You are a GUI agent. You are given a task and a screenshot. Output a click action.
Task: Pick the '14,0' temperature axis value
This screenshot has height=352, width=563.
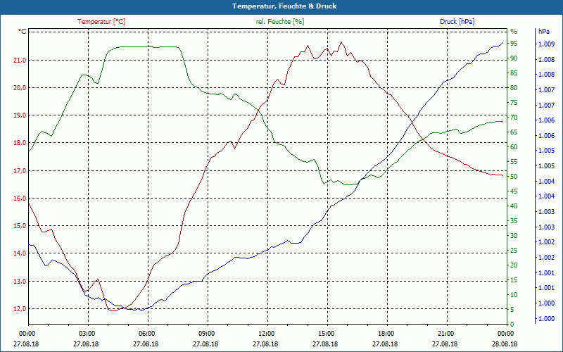pos(20,253)
